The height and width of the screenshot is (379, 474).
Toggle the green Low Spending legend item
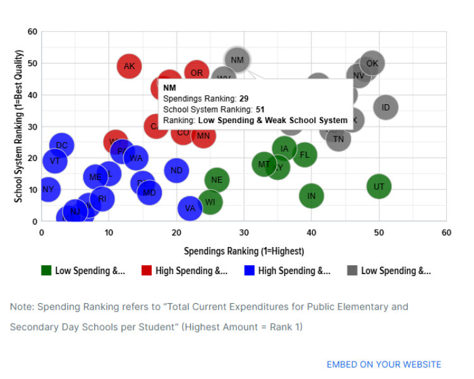83,270
